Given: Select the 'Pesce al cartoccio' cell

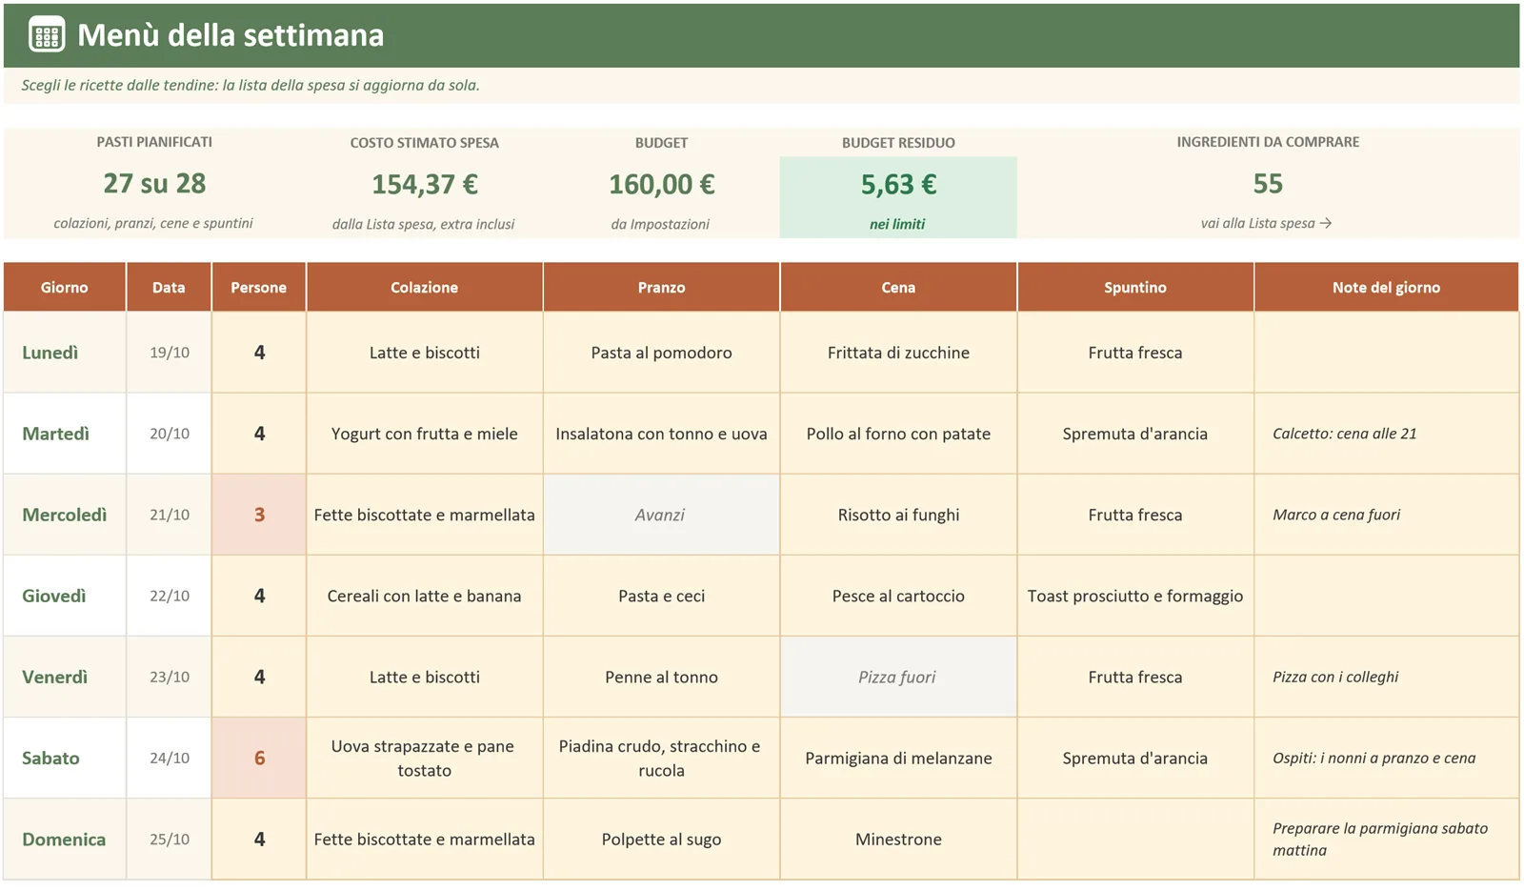Looking at the screenshot, I should click(898, 596).
